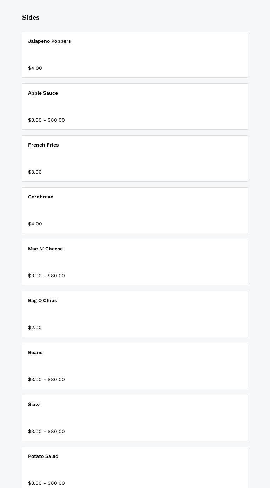Click the price range under Beans
The height and width of the screenshot is (488, 270).
point(46,380)
